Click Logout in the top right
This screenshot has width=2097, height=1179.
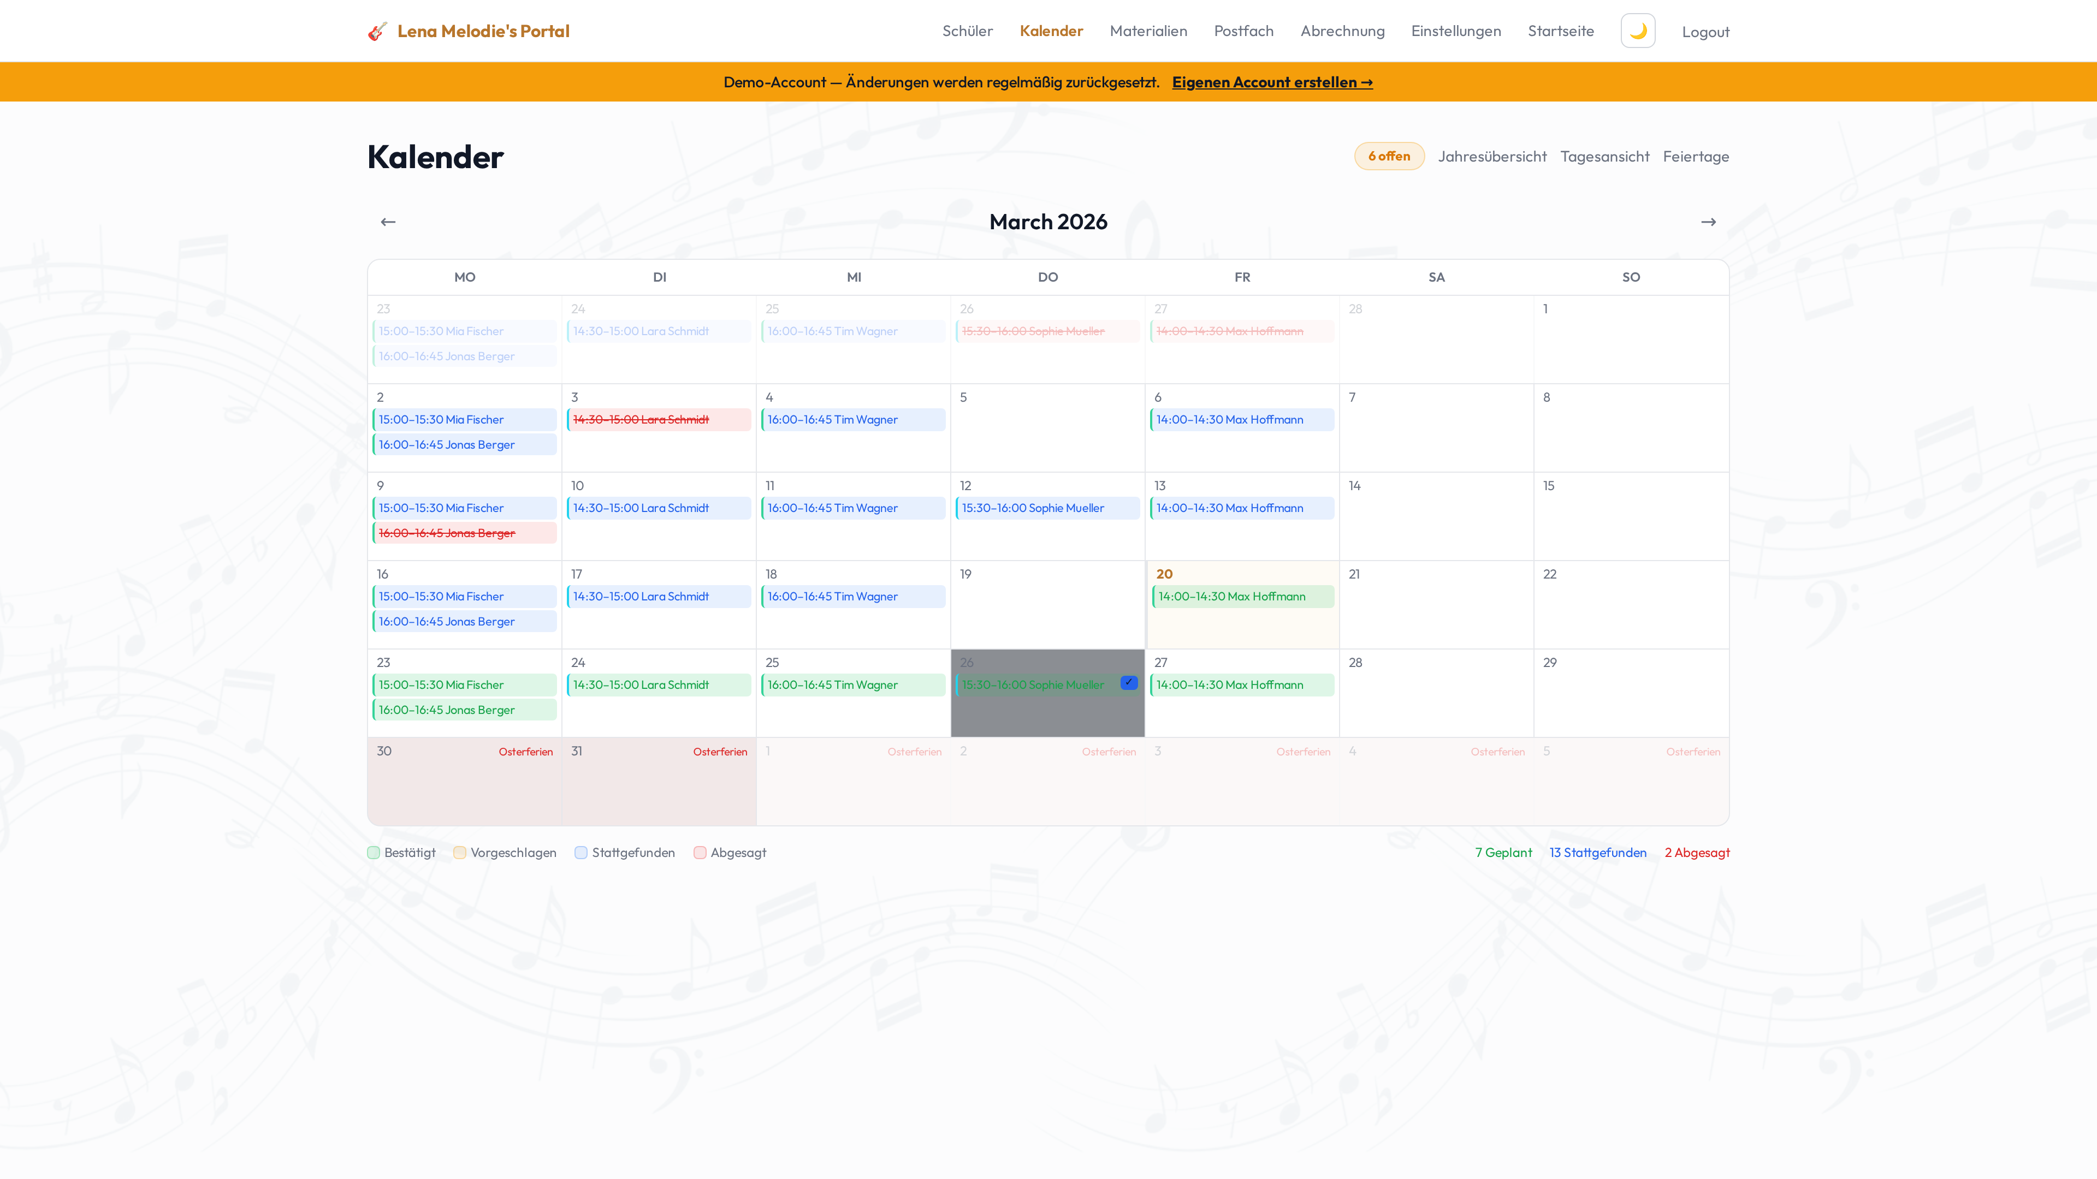tap(1705, 31)
